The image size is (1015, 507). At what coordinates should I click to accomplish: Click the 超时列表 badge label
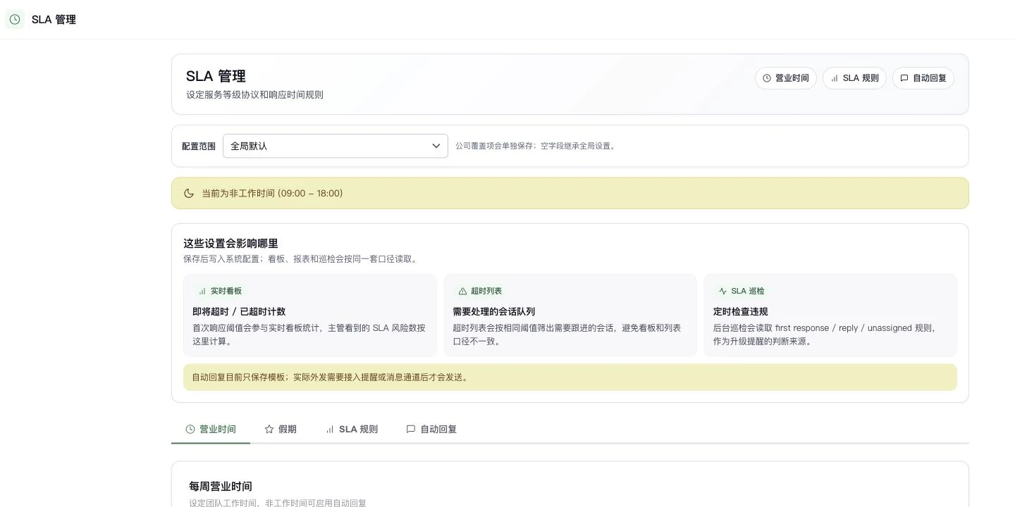[486, 291]
